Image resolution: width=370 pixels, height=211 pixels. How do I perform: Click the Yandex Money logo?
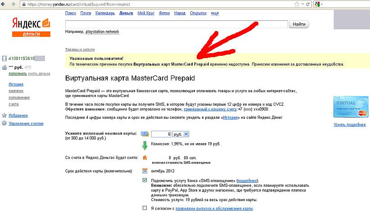pos(31,27)
